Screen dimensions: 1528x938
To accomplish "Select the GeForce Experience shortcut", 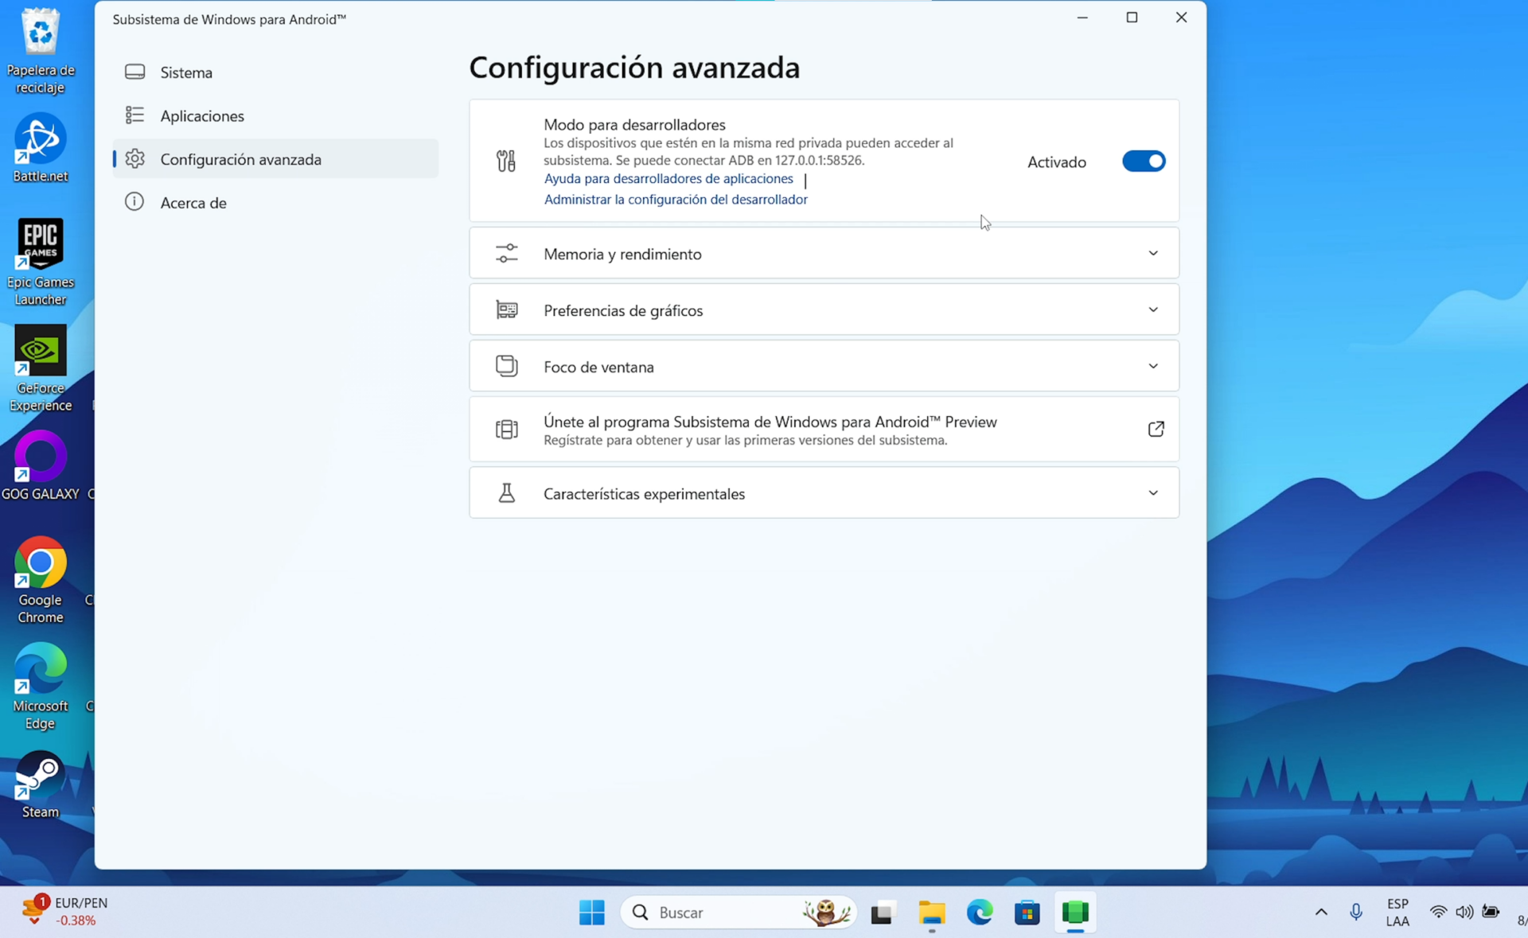I will 41,368.
